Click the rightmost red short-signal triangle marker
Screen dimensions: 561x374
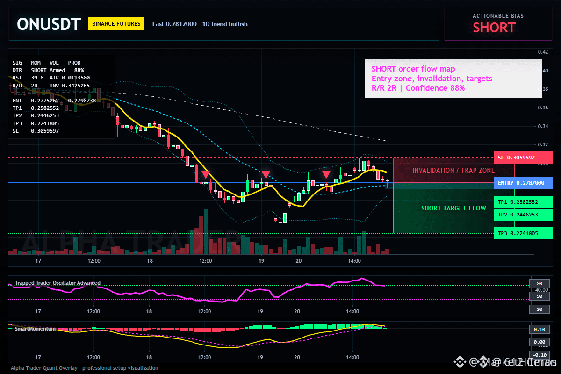(x=326, y=175)
